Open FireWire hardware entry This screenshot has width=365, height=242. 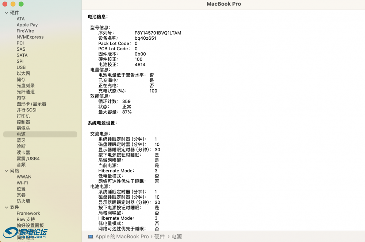[x=25, y=31]
